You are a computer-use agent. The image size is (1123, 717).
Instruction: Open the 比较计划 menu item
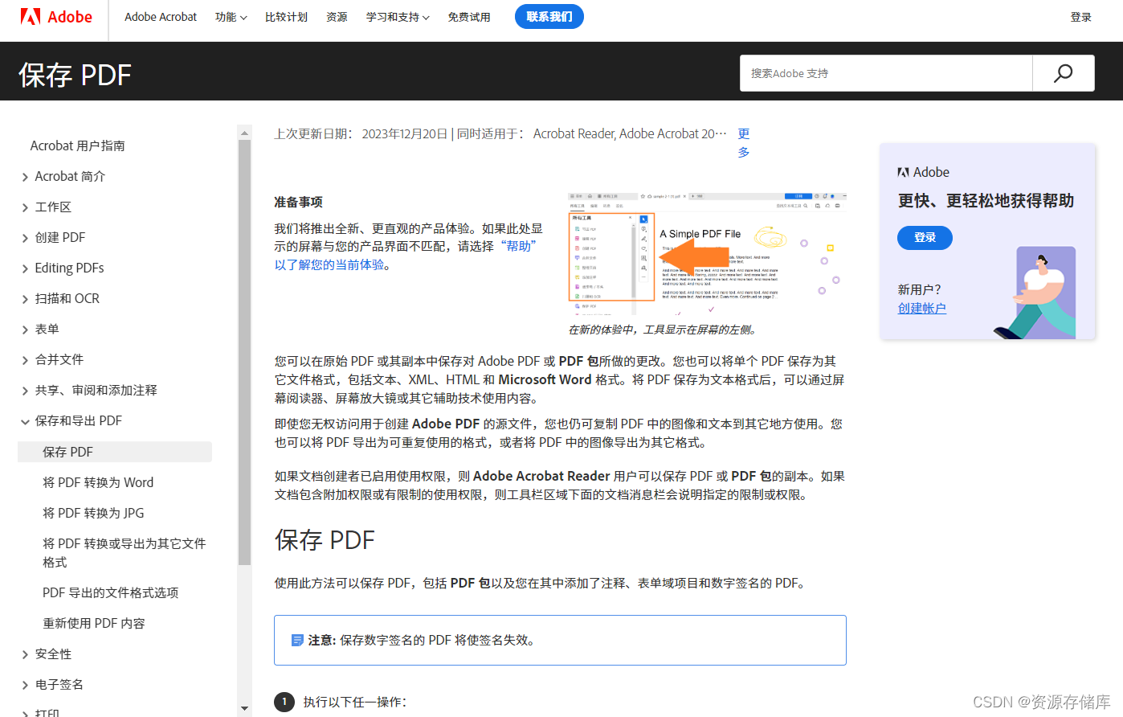[286, 16]
